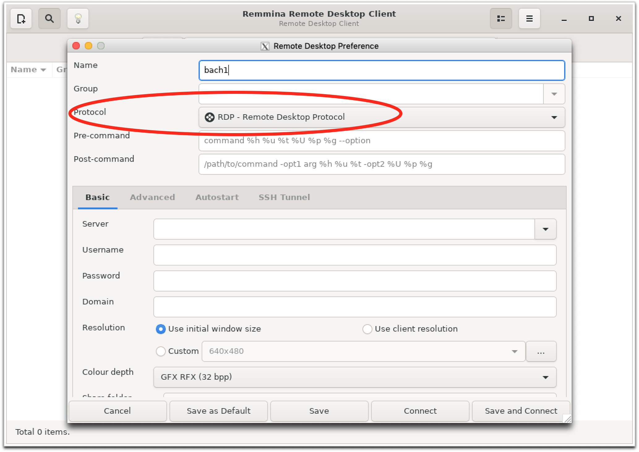Switch to the Advanced tab
This screenshot has height=452, width=639.
(x=152, y=197)
